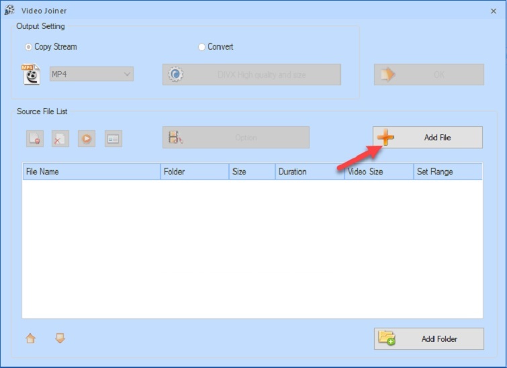
Task: Click the Set Range column header
Action: [x=447, y=172]
